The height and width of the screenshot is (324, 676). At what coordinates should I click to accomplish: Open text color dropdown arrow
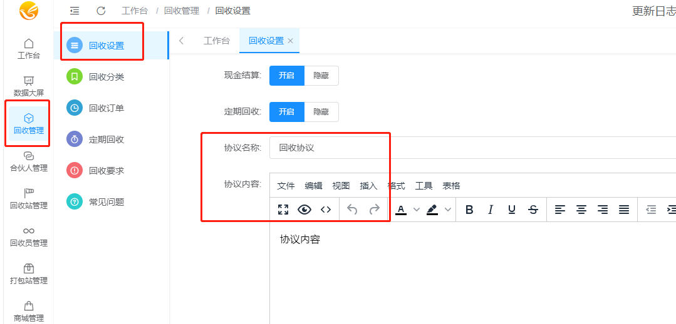tap(417, 210)
